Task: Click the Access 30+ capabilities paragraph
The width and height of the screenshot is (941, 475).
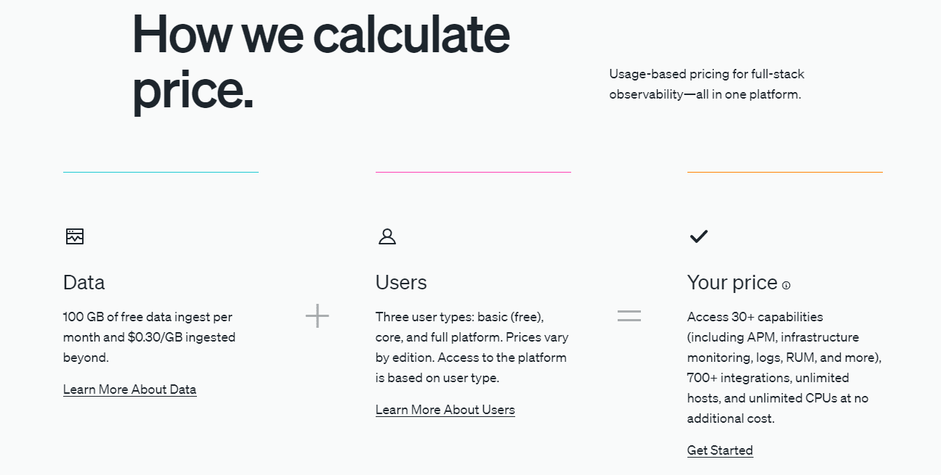Action: 784,367
